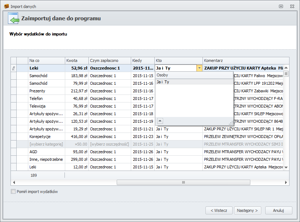Click the X button in dropdown popup
Image resolution: width=300 pixels, height=222 pixels.
pyautogui.click(x=160, y=121)
